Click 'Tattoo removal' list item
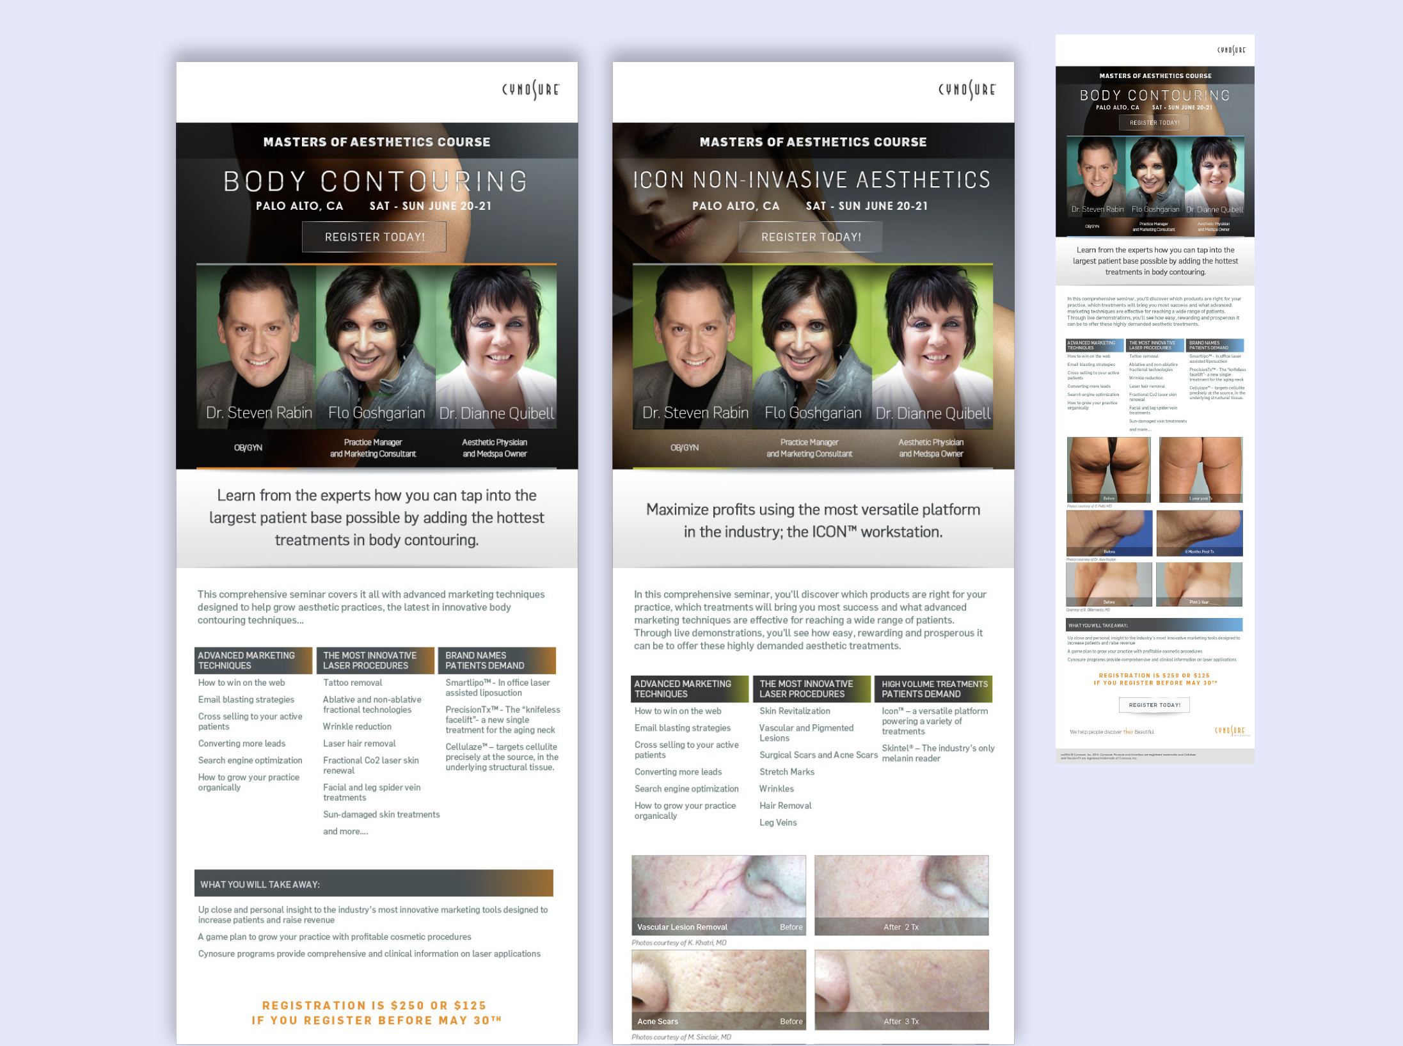Viewport: 1403px width, 1046px height. pos(353,683)
